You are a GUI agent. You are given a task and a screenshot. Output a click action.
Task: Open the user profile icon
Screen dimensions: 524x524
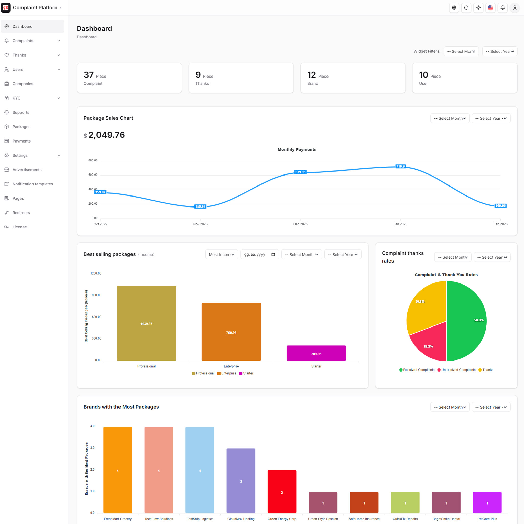click(515, 8)
